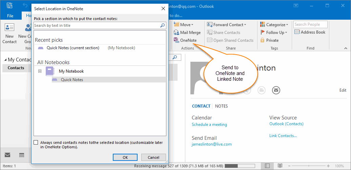Switch to the NOTES tab
This screenshot has height=170, width=351.
[221, 106]
